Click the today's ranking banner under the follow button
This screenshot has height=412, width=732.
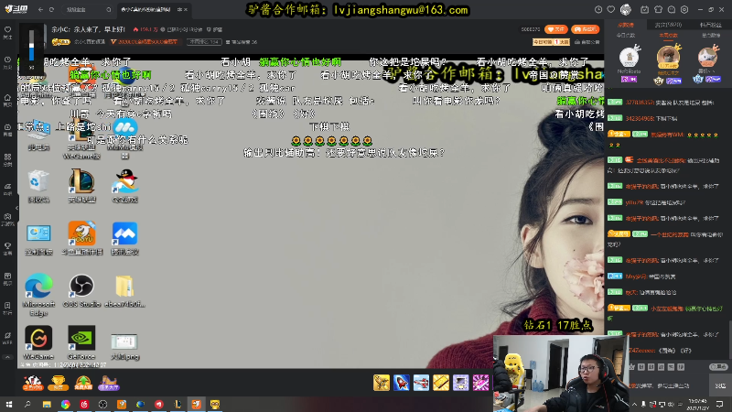coord(552,42)
